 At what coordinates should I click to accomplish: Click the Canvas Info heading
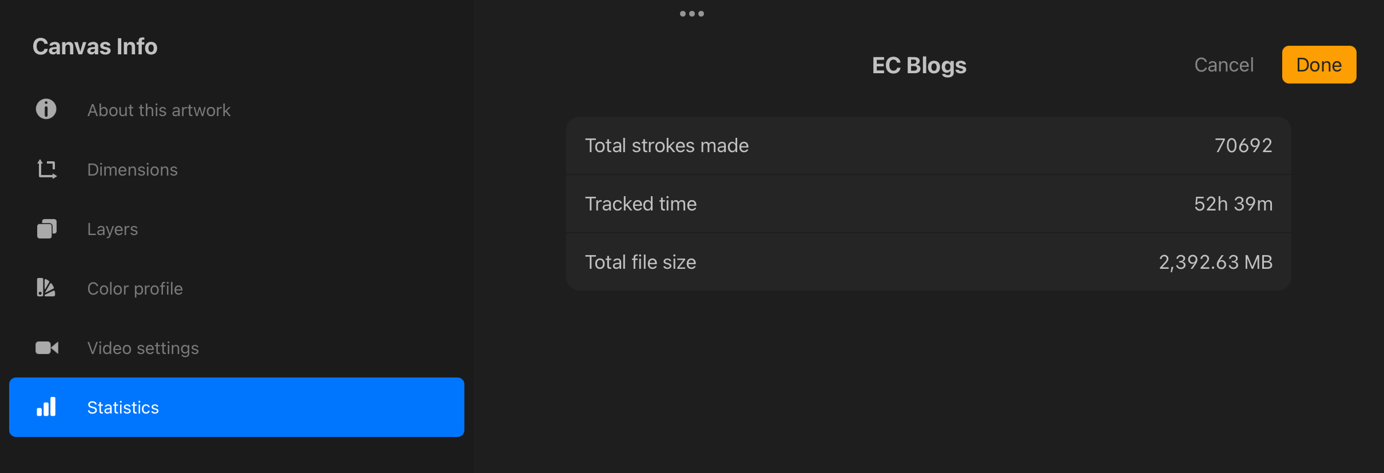(x=95, y=47)
